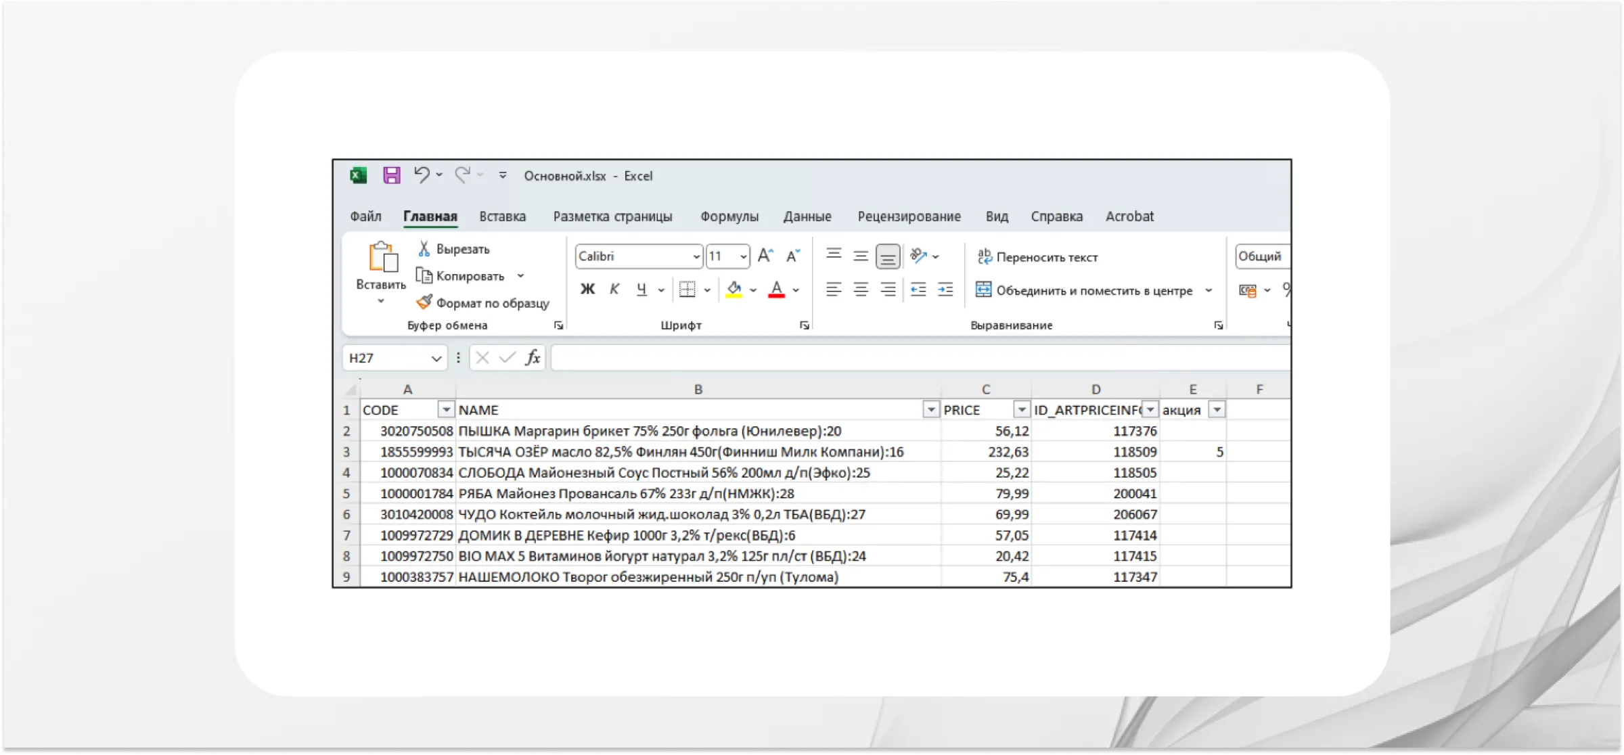Go to the Рецензирование tab
The width and height of the screenshot is (1624, 755).
(x=909, y=216)
